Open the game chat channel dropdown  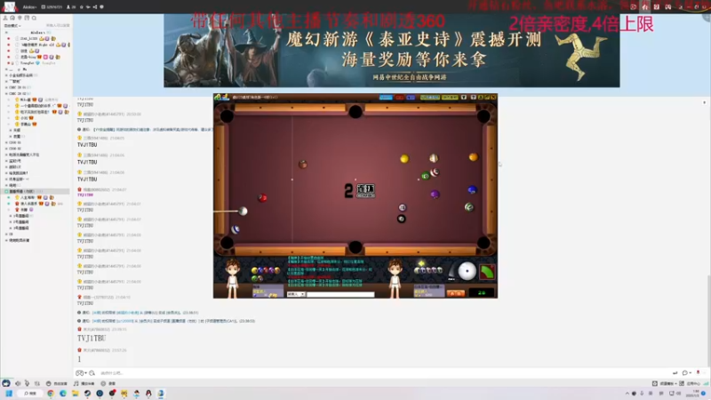(x=296, y=294)
